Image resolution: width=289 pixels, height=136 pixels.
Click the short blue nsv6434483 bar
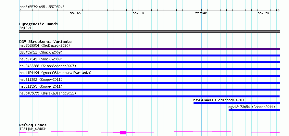(x=237, y=103)
